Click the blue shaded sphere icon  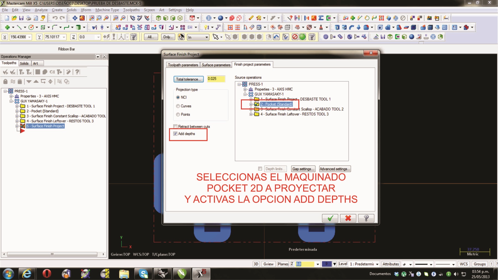click(x=221, y=18)
